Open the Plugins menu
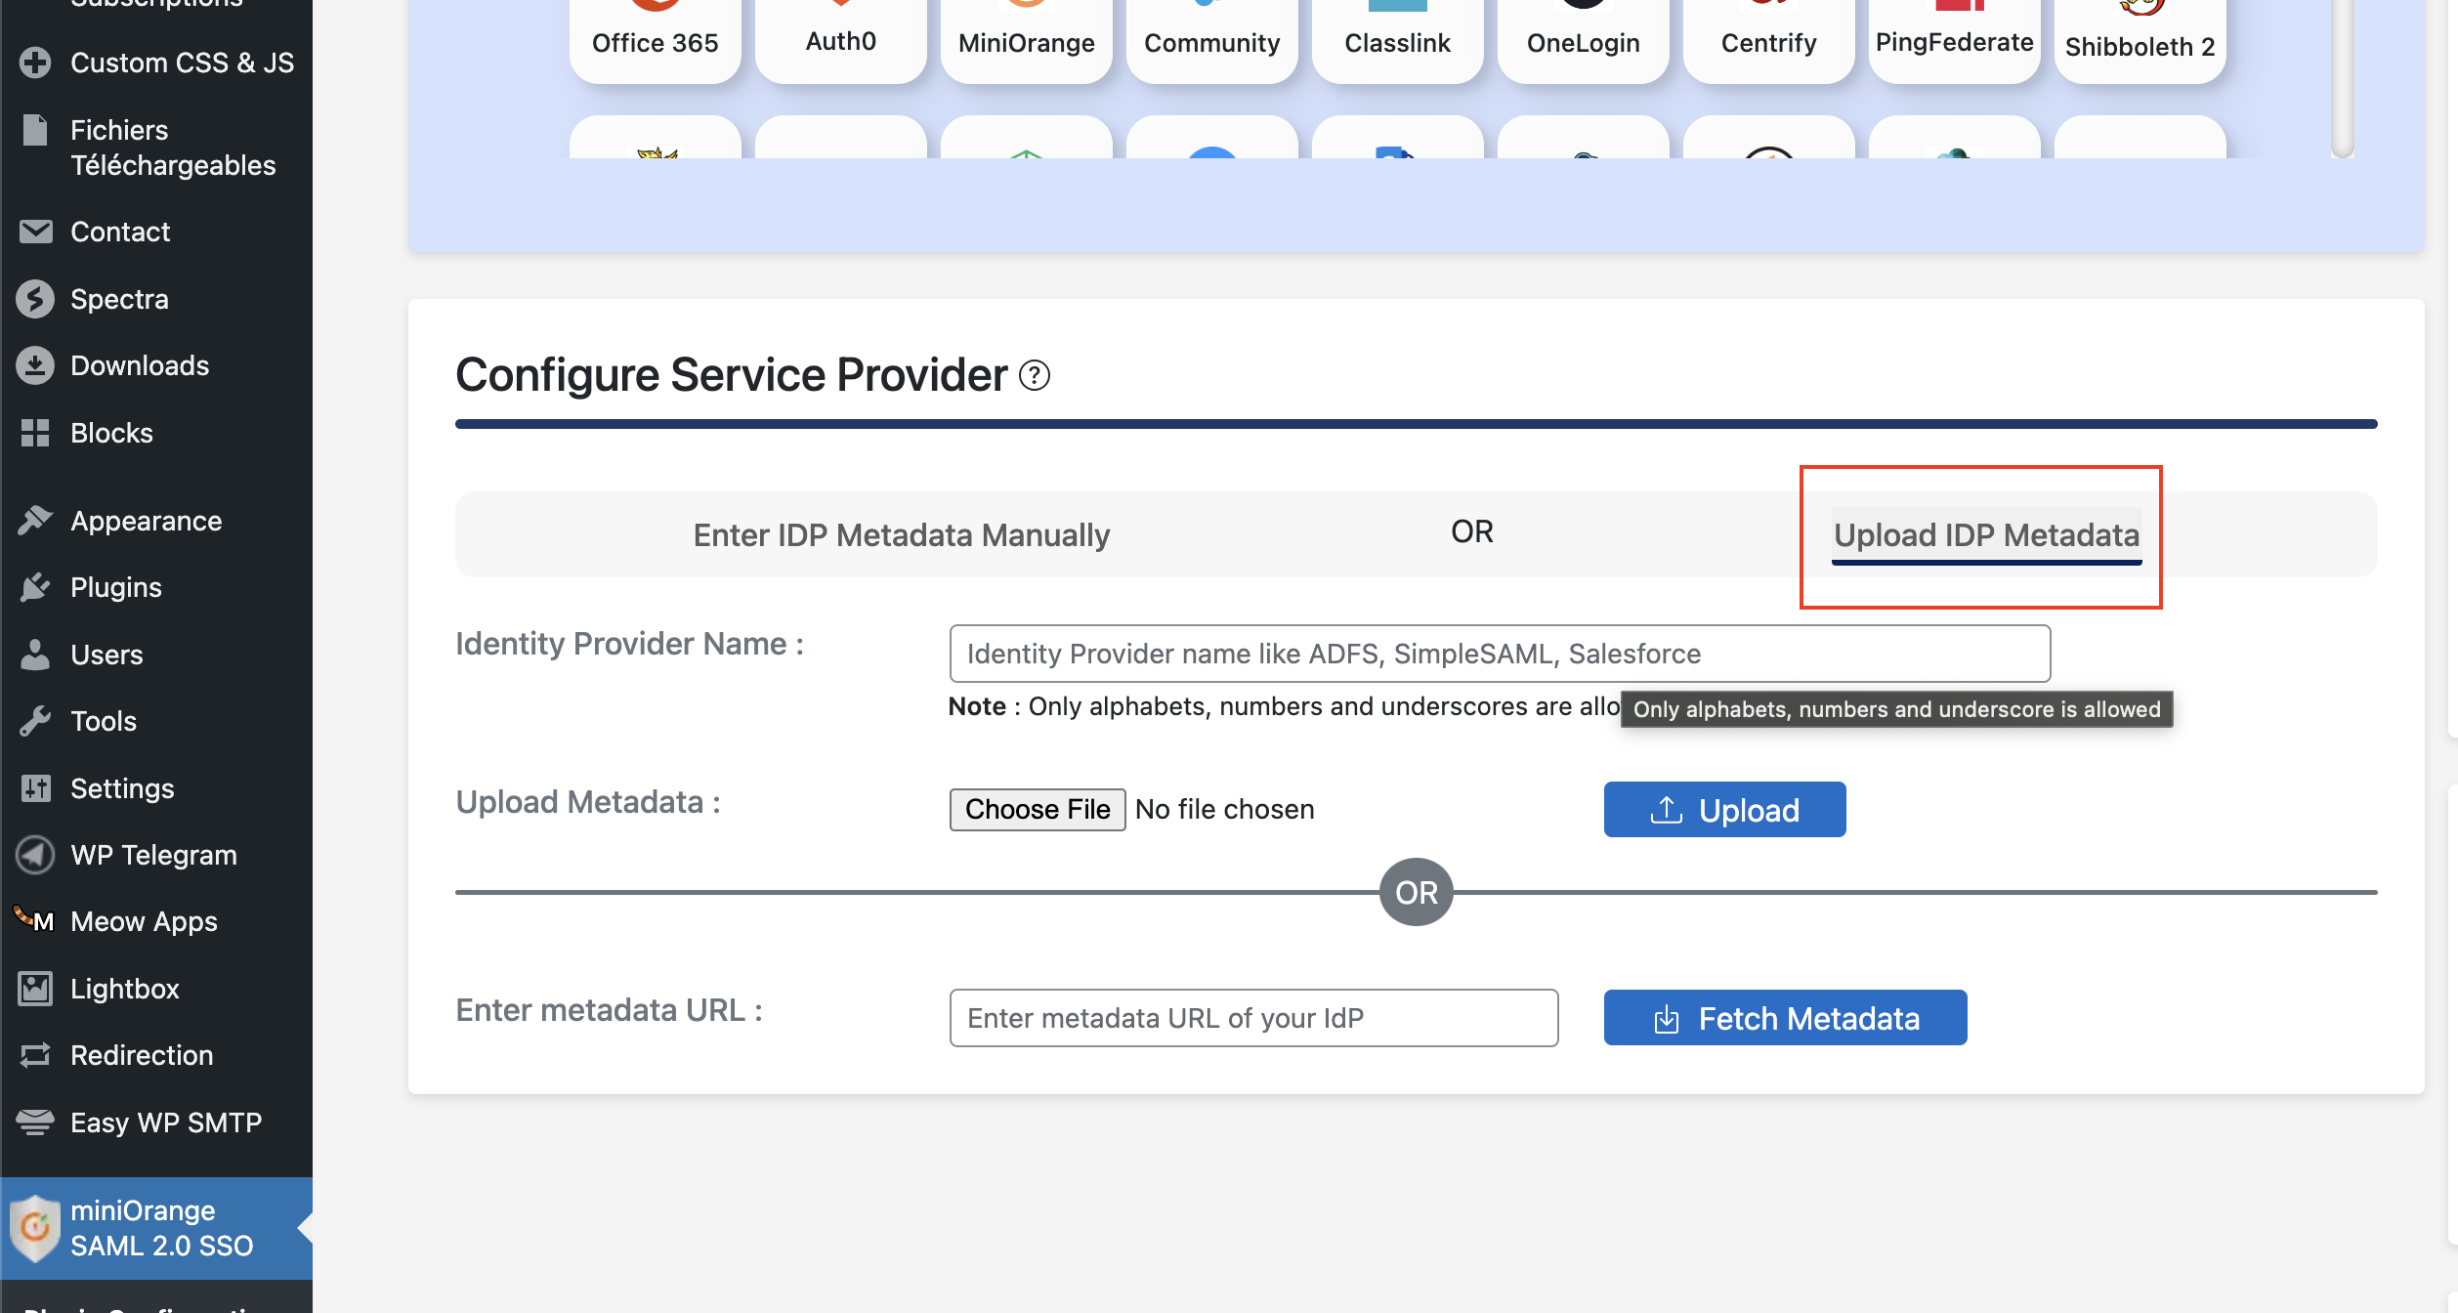 pos(156,587)
